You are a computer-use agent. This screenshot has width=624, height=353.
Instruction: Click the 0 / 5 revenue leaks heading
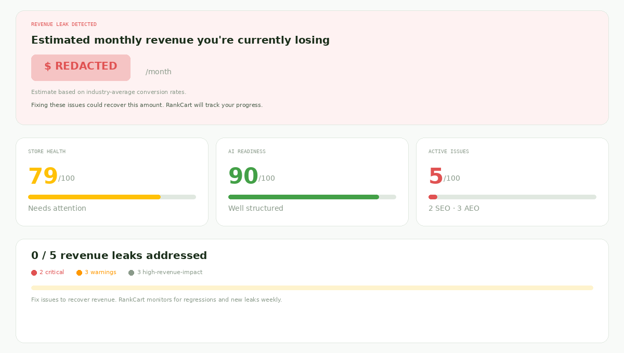pyautogui.click(x=119, y=255)
